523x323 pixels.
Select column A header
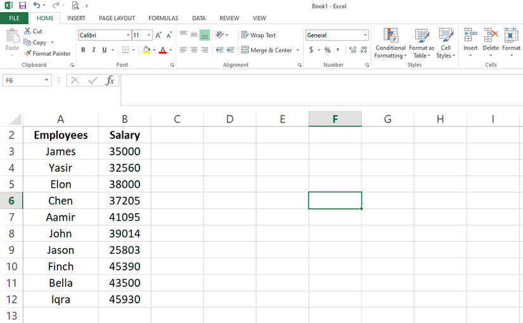point(60,119)
